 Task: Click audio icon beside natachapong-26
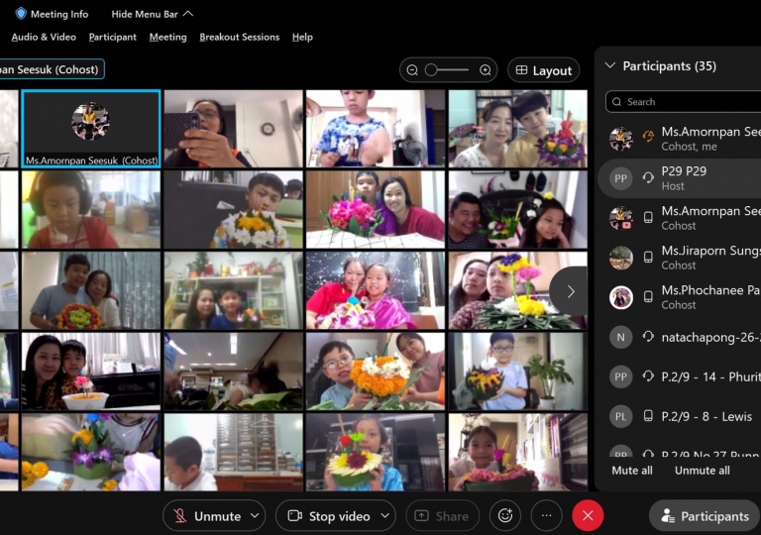(x=648, y=337)
